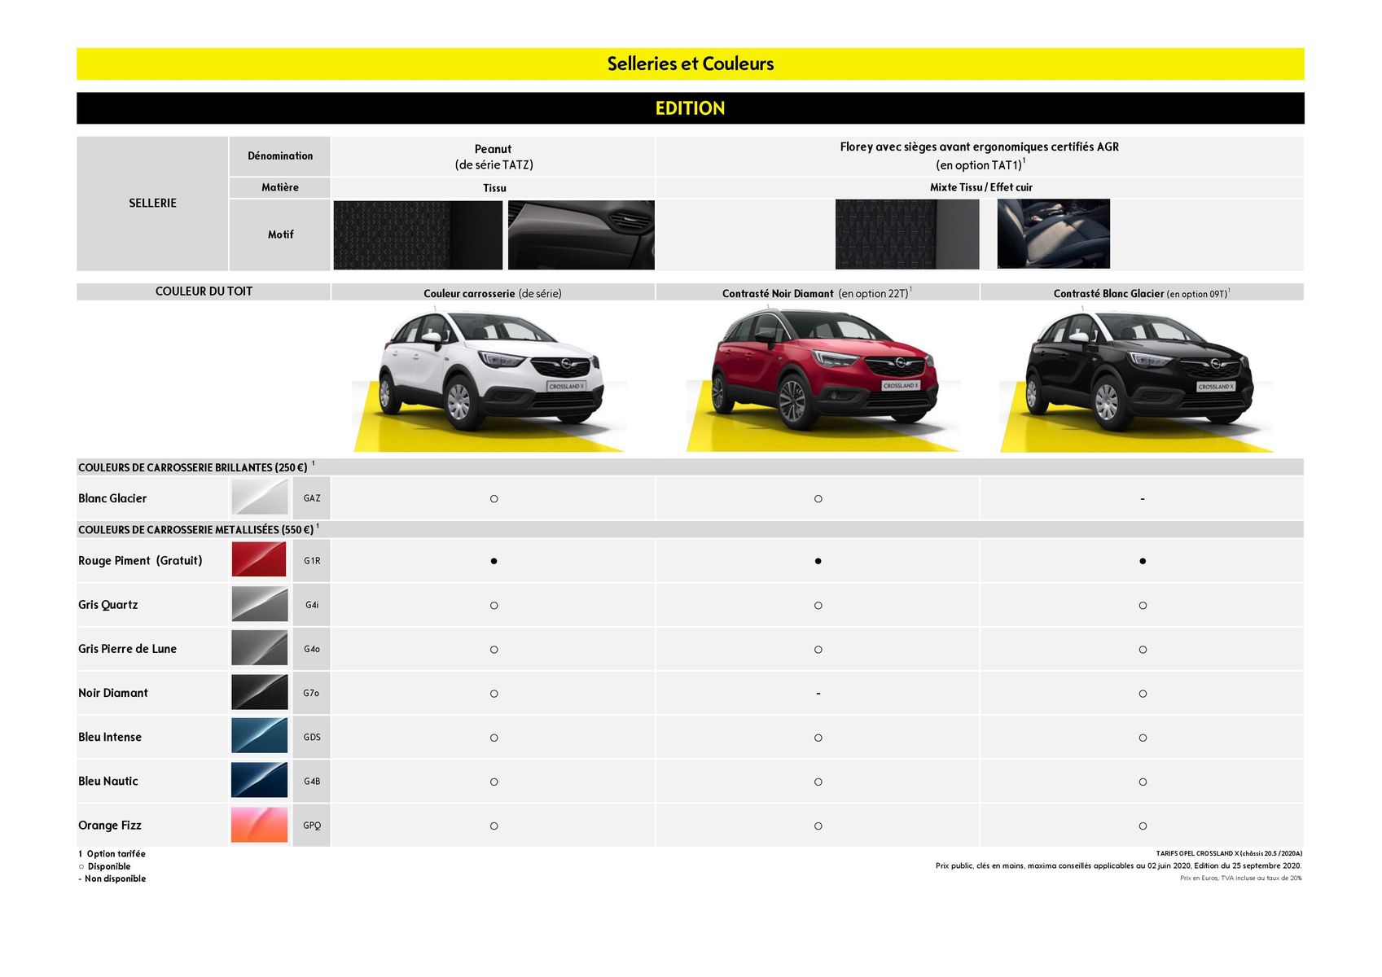Click the 'Tissu' material cell
Image resolution: width=1382 pixels, height=977 pixels.
pos(494,188)
